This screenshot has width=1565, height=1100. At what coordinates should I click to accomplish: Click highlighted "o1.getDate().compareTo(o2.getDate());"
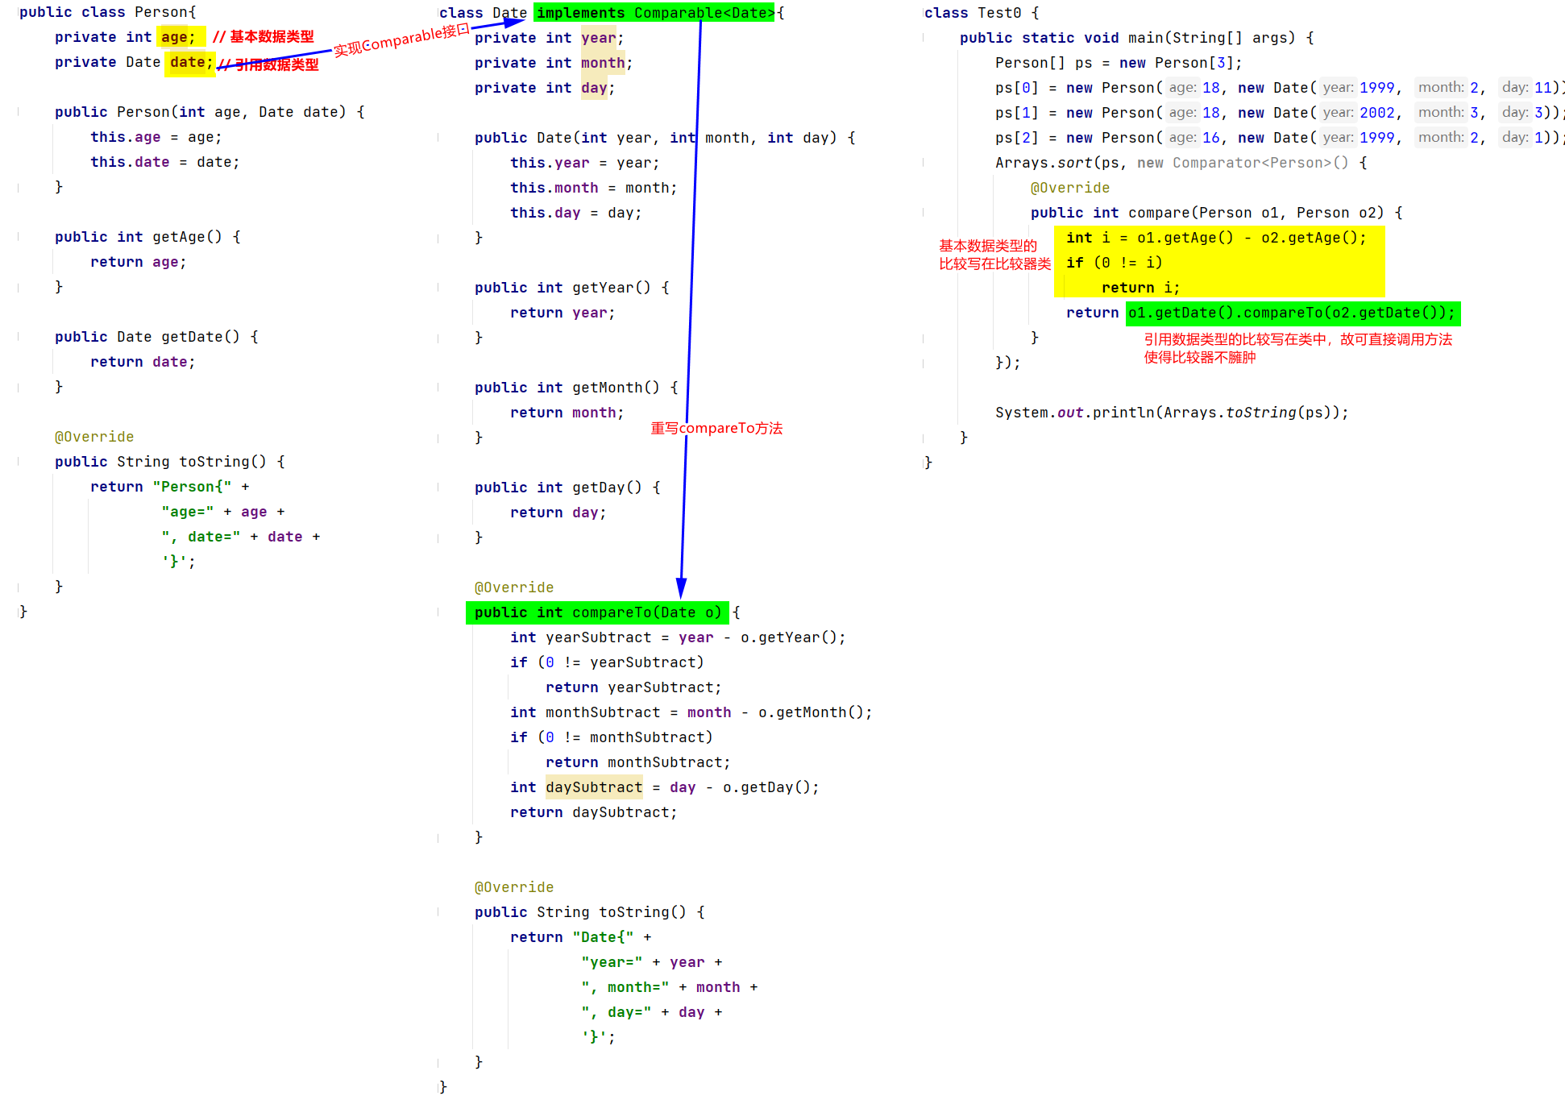click(1293, 313)
